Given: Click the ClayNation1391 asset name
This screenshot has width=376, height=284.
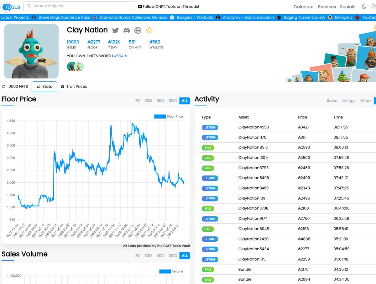Looking at the screenshot, I should (x=253, y=198).
